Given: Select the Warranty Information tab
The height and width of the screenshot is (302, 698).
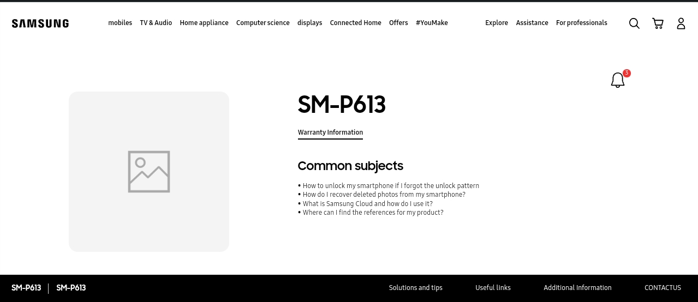Looking at the screenshot, I should [x=330, y=132].
